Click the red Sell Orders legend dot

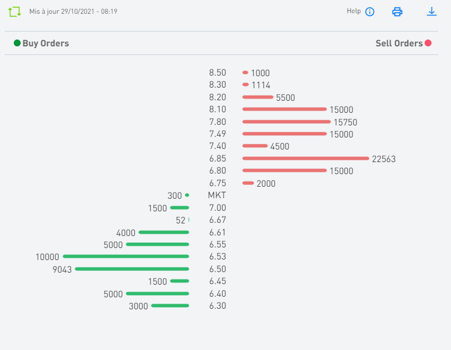428,43
